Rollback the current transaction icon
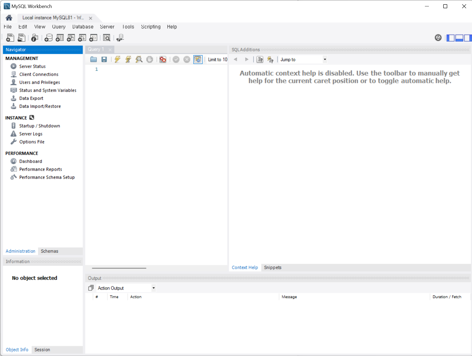The image size is (472, 356). point(187,59)
